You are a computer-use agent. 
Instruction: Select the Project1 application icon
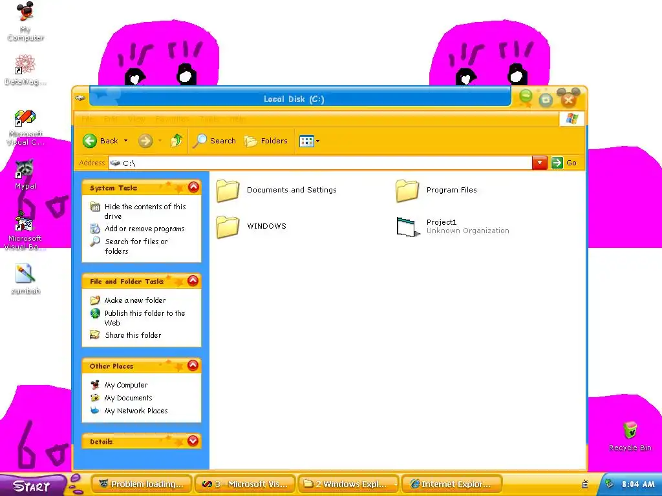pos(408,227)
